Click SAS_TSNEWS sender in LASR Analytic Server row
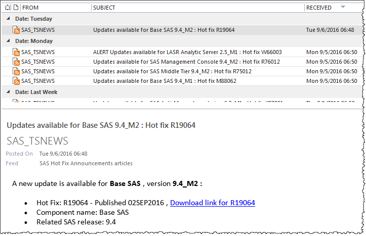Viewport: 366px width, 236px height. click(38, 52)
